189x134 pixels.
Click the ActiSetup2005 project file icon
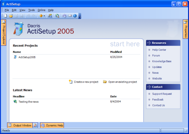click(x=15, y=57)
